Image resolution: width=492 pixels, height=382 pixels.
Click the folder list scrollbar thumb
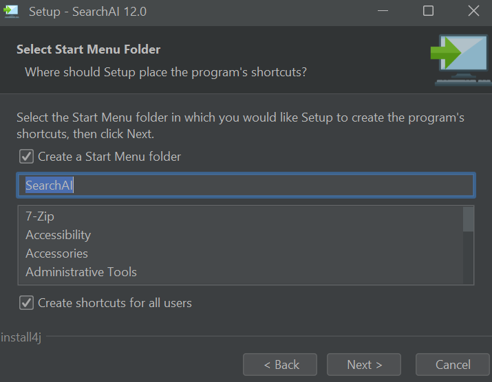(x=468, y=219)
